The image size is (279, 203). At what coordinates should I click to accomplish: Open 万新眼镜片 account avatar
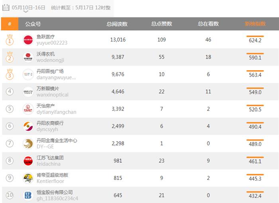tap(28, 91)
